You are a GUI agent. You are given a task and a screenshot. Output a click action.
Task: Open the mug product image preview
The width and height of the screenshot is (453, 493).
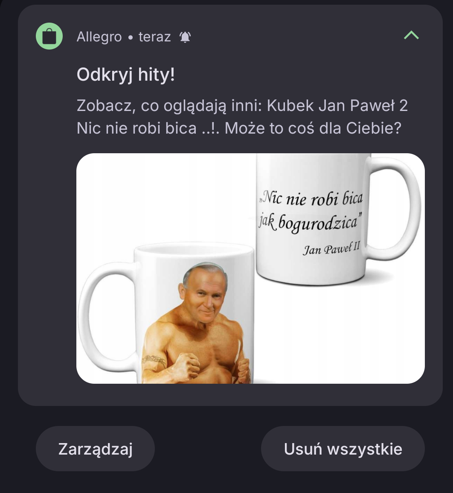point(250,268)
